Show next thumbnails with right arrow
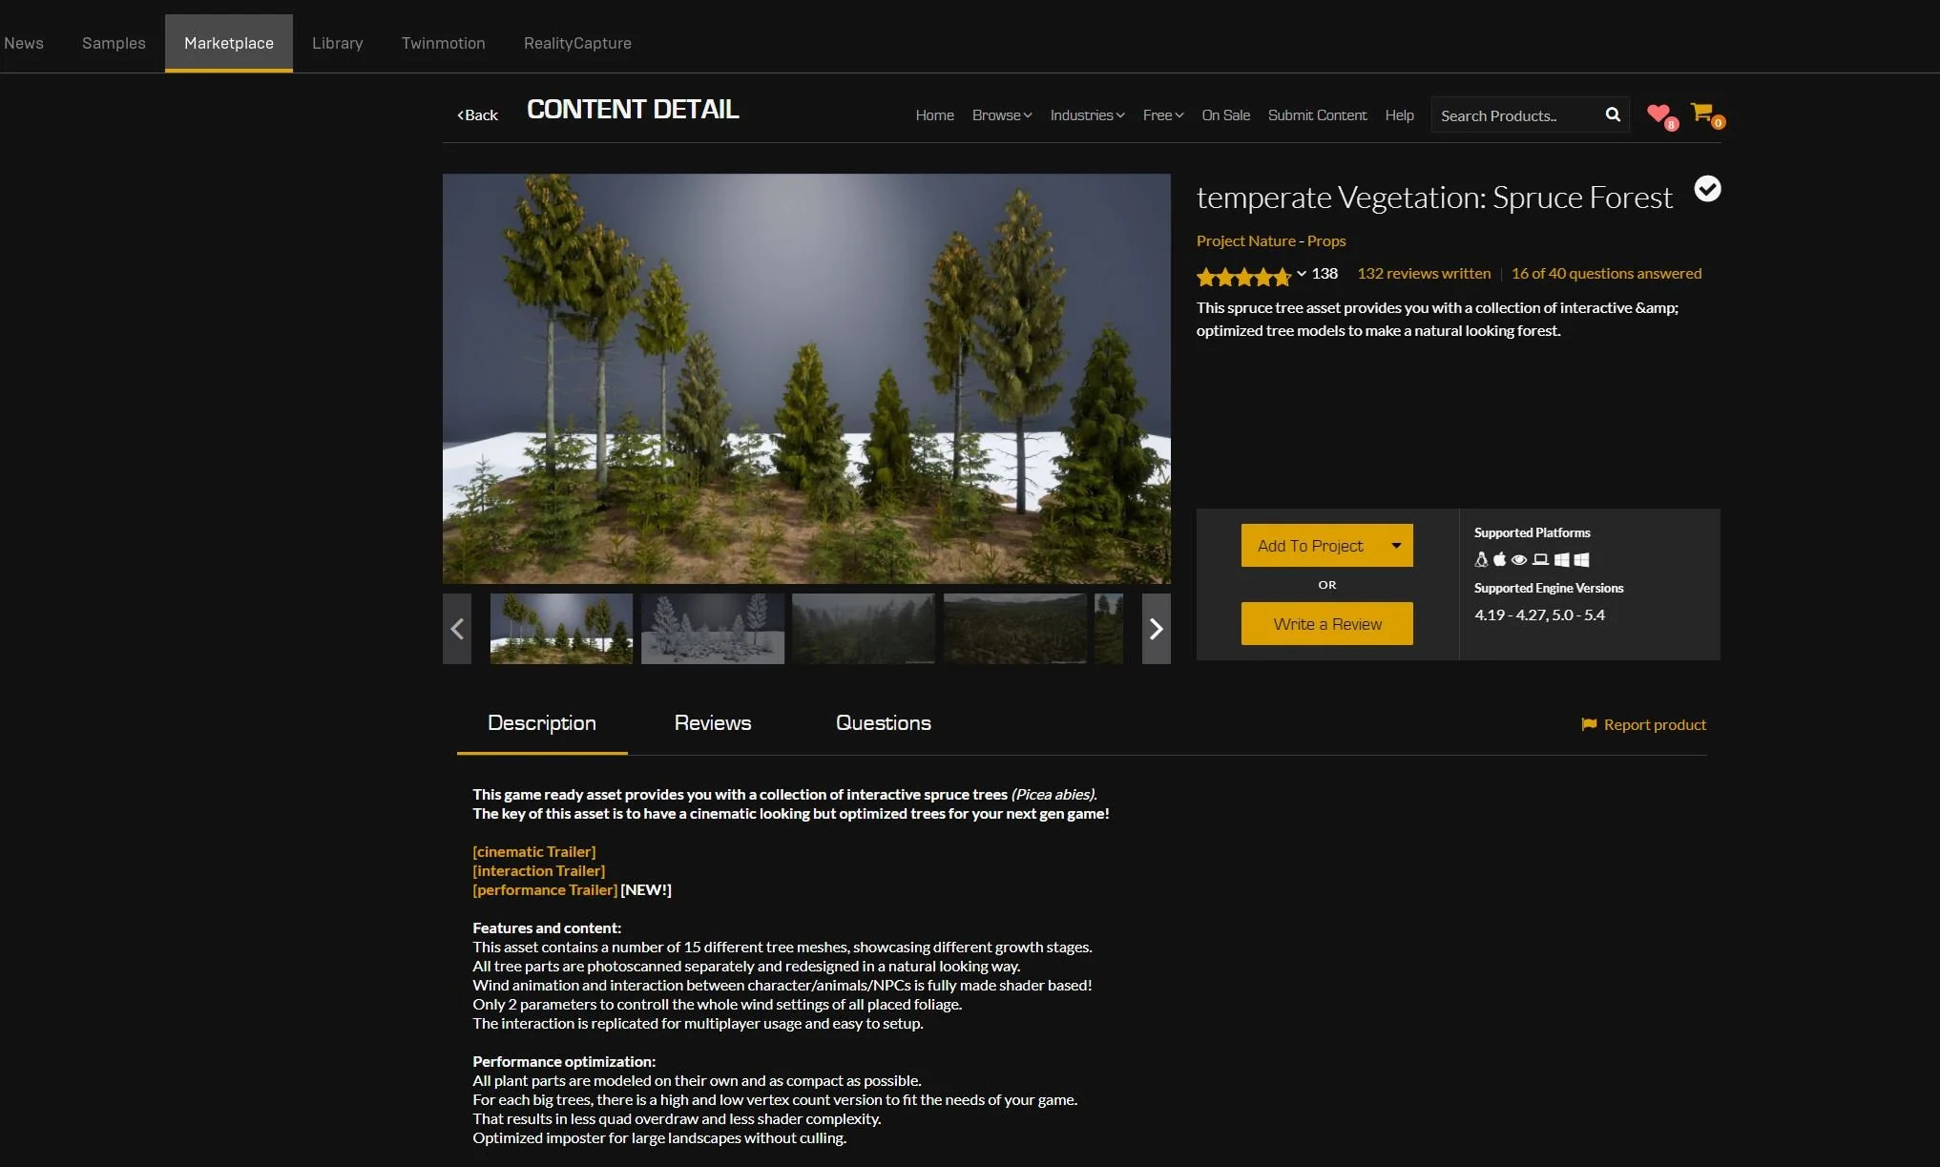The image size is (1940, 1167). (x=1156, y=629)
